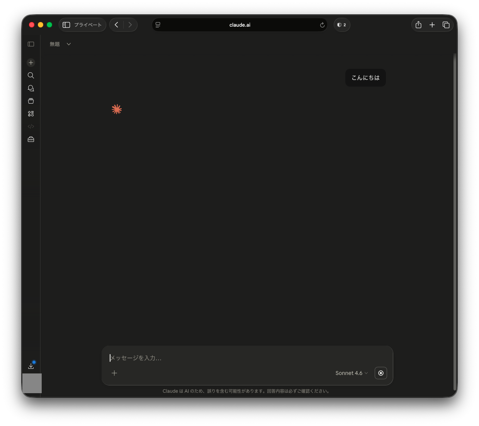The width and height of the screenshot is (479, 426).
Task: Toggle the Claude sidebar panel open
Action: tap(31, 44)
